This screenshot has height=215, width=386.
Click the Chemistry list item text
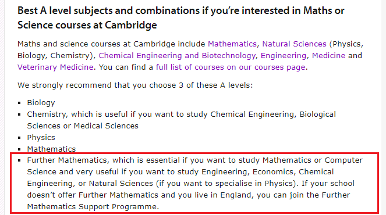(182, 120)
